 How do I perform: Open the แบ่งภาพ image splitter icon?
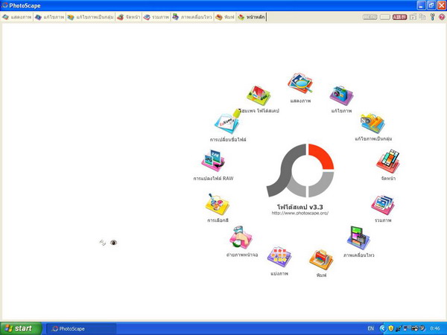[x=279, y=257]
